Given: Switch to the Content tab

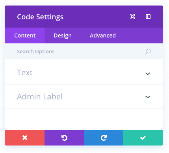Looking at the screenshot, I should (25, 35).
